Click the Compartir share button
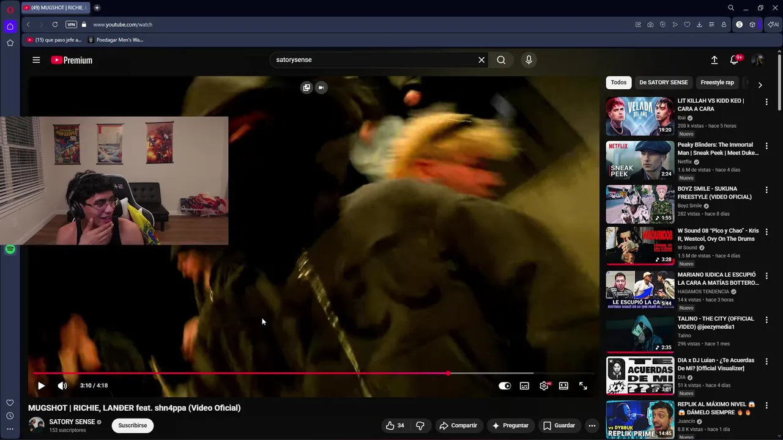783x440 pixels. 458,425
